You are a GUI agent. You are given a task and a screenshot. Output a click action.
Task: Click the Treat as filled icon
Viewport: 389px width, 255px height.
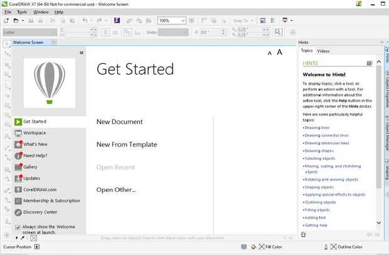pos(278,32)
